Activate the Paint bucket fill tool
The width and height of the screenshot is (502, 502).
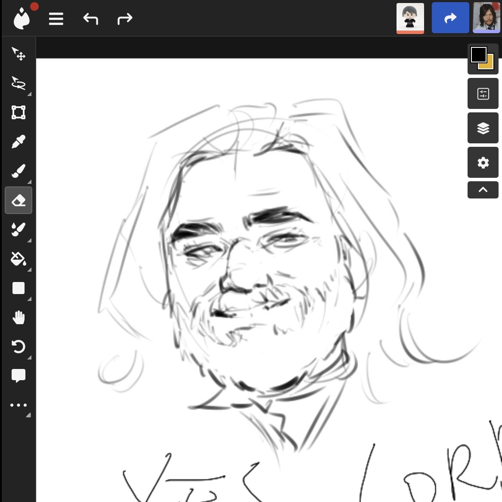(19, 259)
